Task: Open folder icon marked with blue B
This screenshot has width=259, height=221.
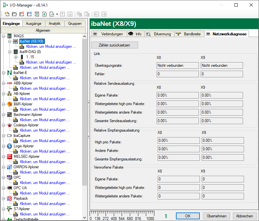Action: (29, 14)
